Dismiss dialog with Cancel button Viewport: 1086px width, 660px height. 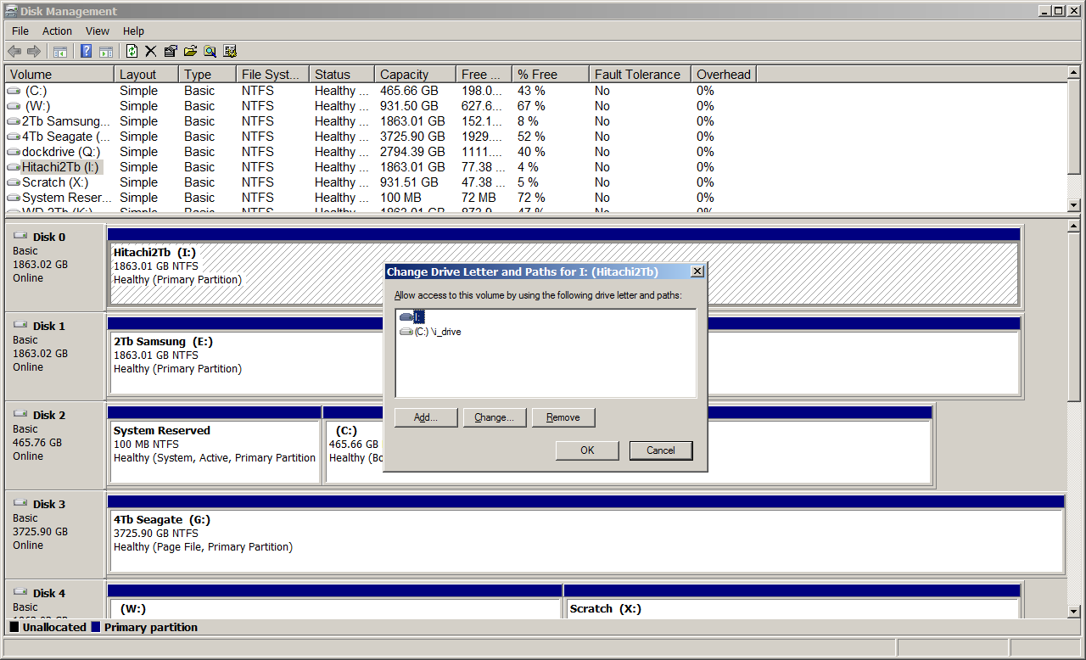pos(661,450)
